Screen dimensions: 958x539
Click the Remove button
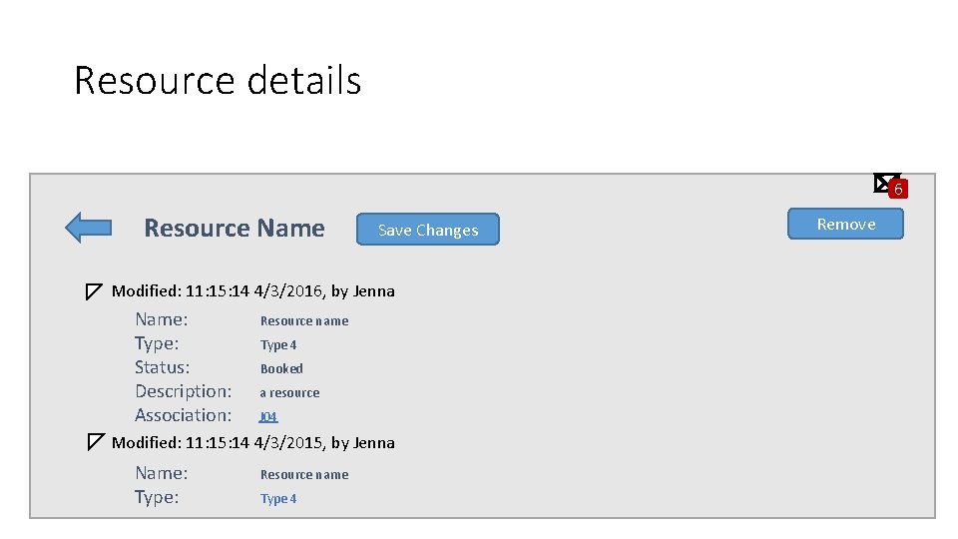845,224
